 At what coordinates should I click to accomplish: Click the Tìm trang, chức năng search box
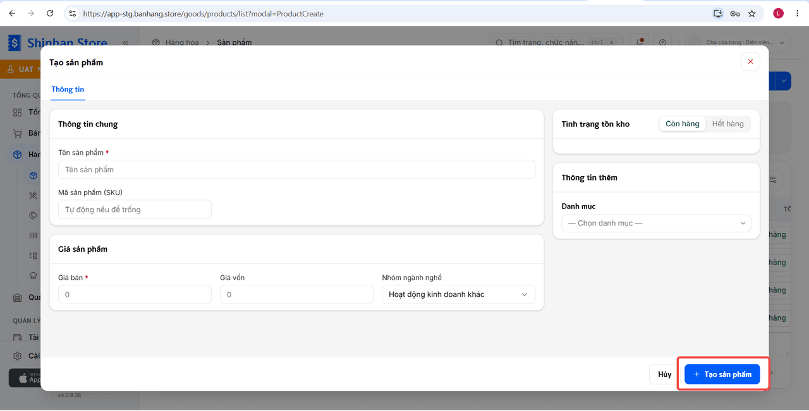point(556,43)
